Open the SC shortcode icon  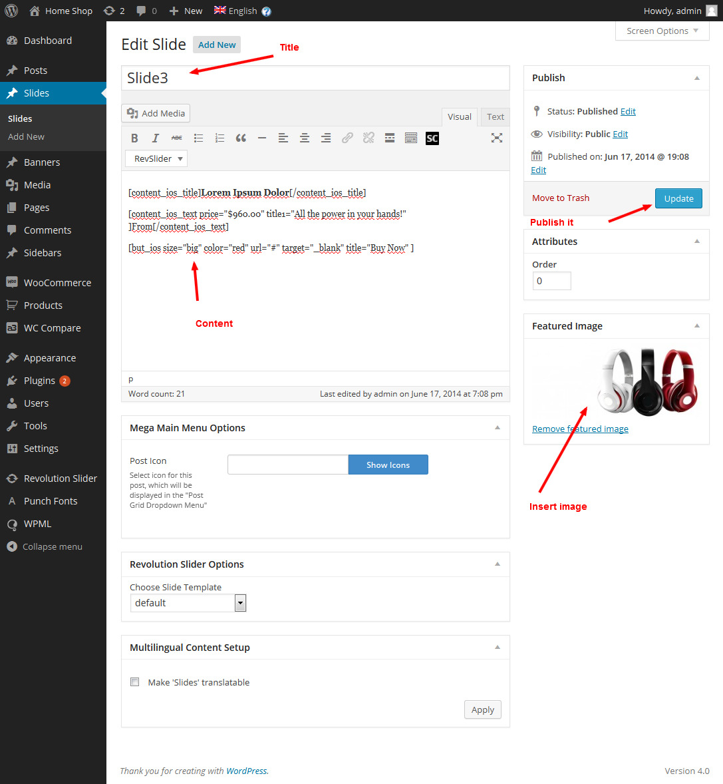click(x=432, y=138)
